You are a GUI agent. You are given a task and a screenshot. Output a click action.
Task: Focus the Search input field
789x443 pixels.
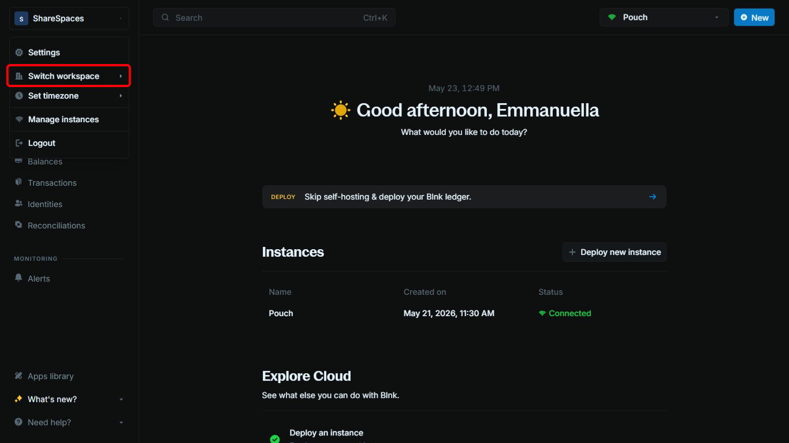tap(274, 18)
